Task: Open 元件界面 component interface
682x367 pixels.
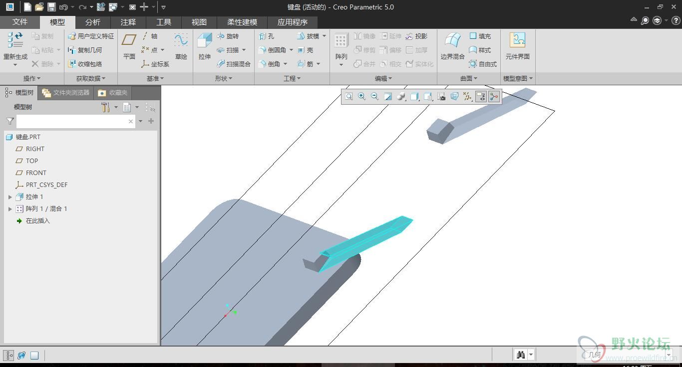Action: (518, 46)
